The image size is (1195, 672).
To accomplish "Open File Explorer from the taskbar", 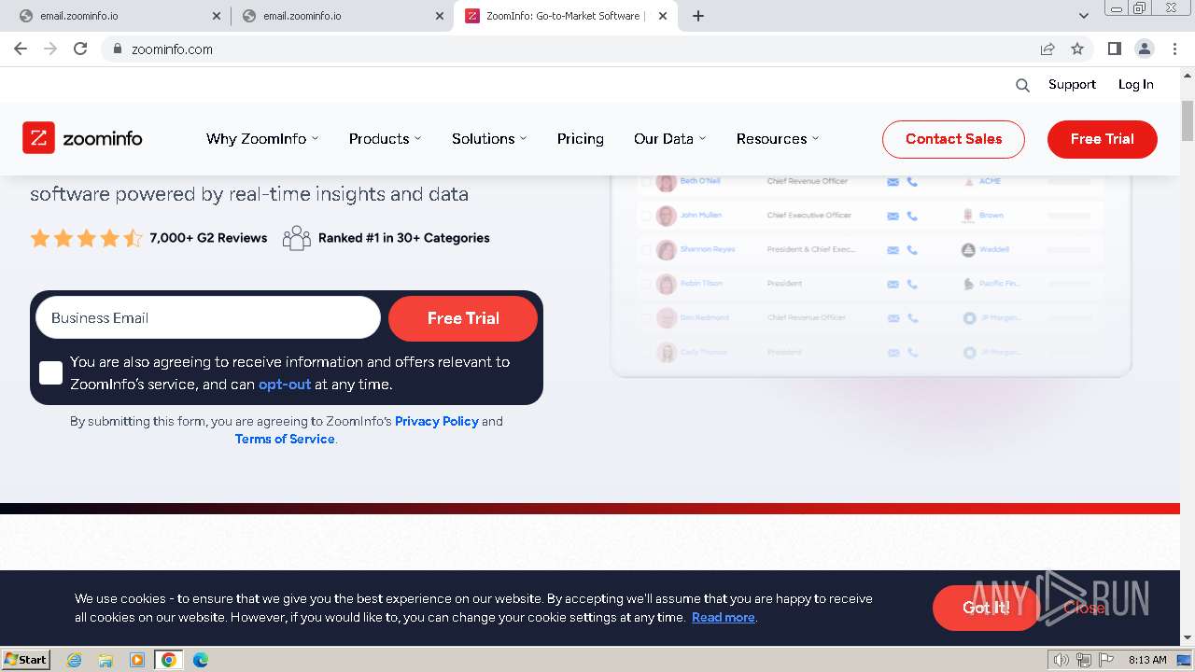I will [105, 660].
